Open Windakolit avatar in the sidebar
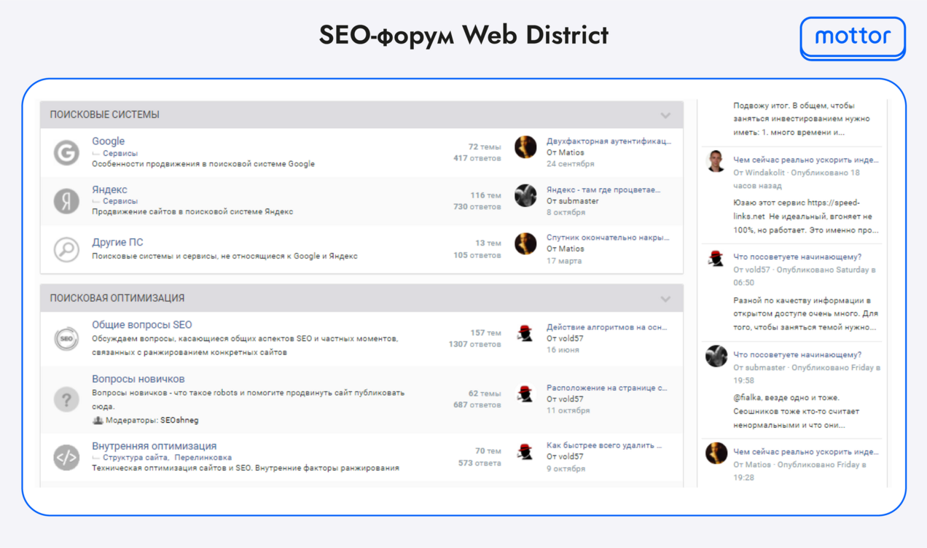 (716, 161)
